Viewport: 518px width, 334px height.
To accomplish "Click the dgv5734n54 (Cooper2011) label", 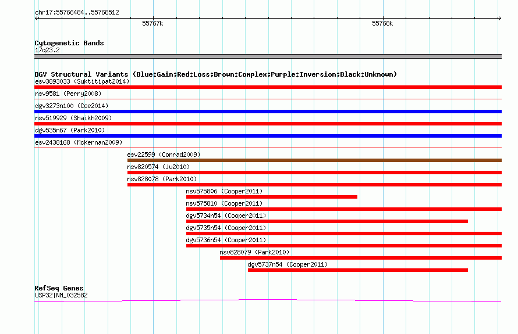I will 226,216.
